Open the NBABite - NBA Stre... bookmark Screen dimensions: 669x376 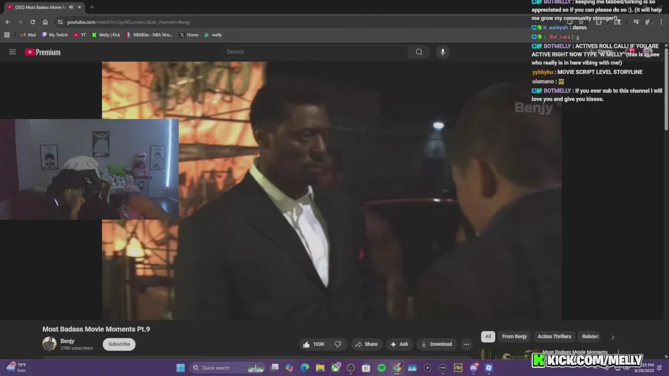149,35
